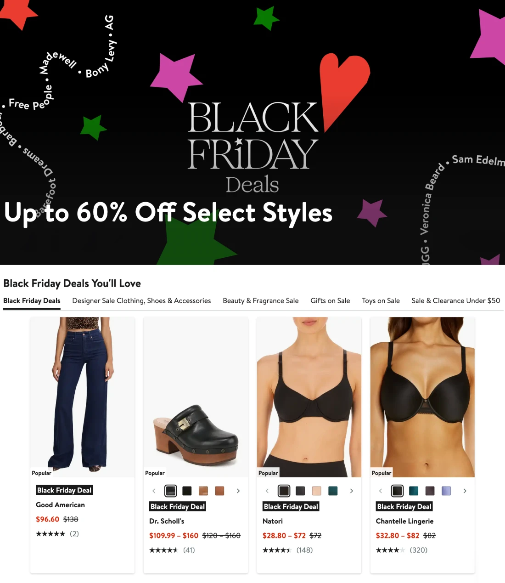Select tan color swatch for Dr. Scholl's clog
The image size is (505, 583).
pos(203,491)
